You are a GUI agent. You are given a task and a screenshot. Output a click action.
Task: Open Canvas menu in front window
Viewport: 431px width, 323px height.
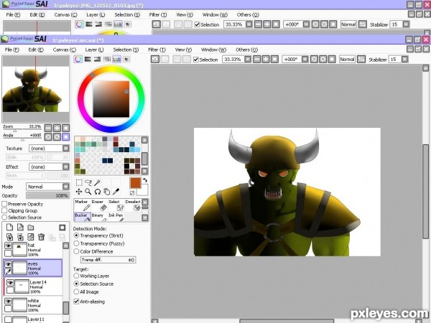click(x=65, y=50)
